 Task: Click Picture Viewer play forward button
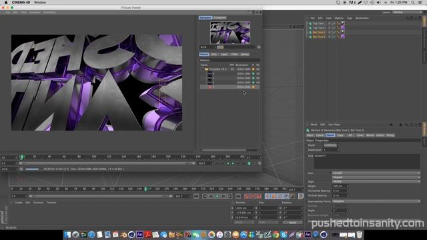click(233, 163)
